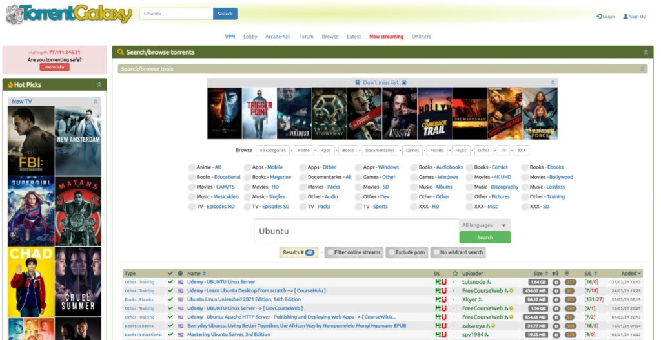The width and height of the screenshot is (661, 340).
Task: Click green torrent icon for Everyday Ubuntu EPUB row
Action: tap(438, 326)
